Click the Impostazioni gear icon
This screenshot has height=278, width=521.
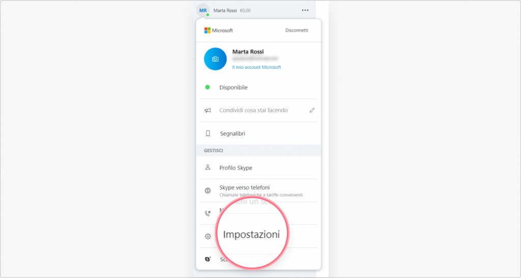pos(208,236)
